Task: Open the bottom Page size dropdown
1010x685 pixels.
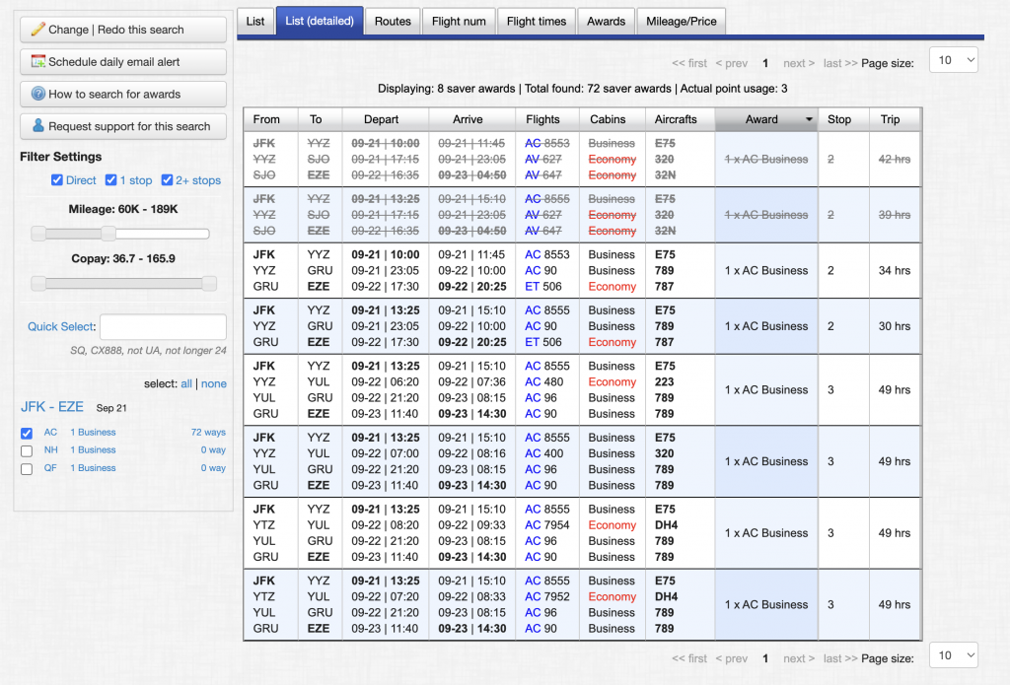Action: tap(954, 655)
